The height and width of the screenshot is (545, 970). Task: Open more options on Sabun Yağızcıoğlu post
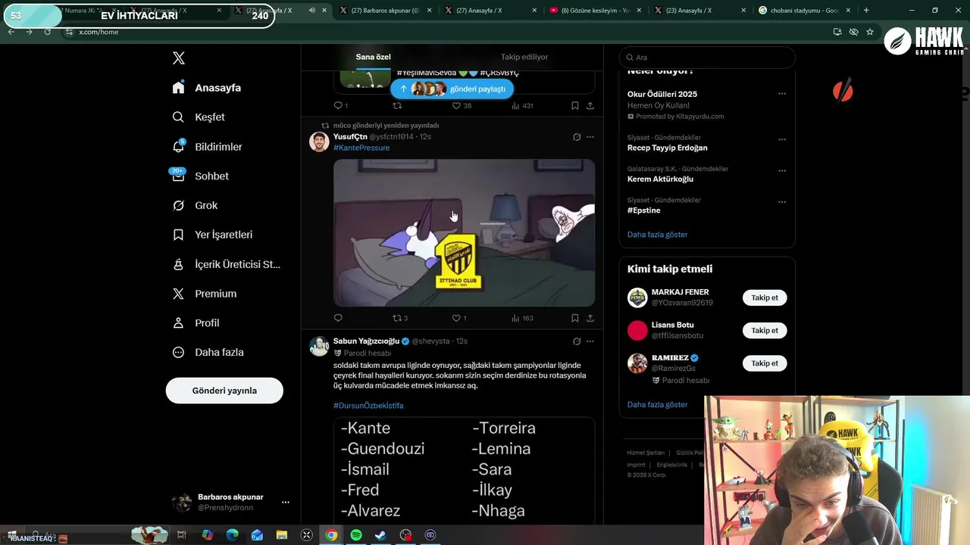[590, 341]
